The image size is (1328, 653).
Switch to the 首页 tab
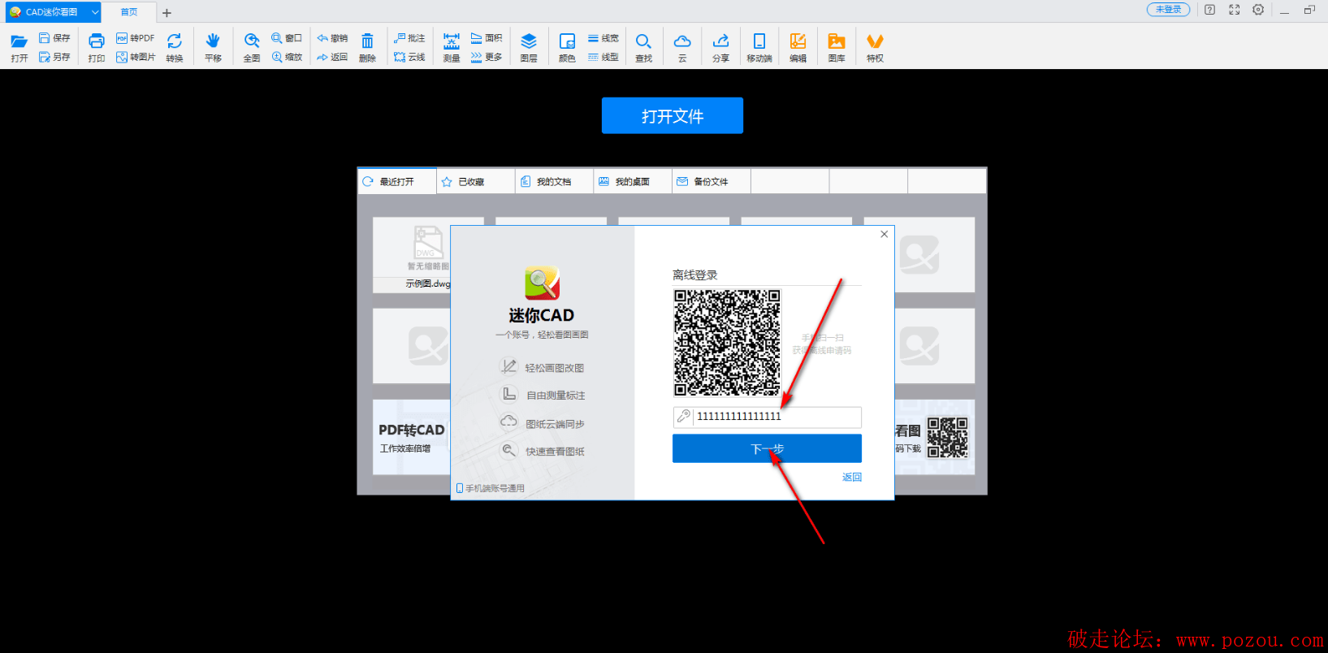129,12
